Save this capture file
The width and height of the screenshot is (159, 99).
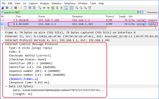point(25,8)
